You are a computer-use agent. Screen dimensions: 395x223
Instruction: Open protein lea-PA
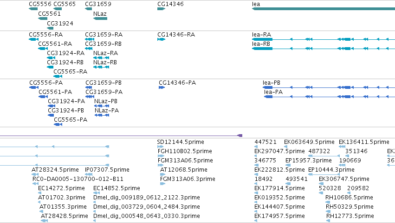click(273, 92)
